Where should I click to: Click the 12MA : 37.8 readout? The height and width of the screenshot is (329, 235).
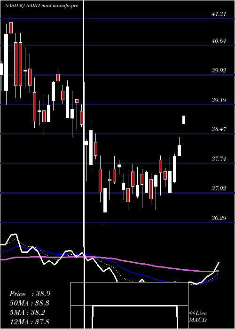[30, 321]
